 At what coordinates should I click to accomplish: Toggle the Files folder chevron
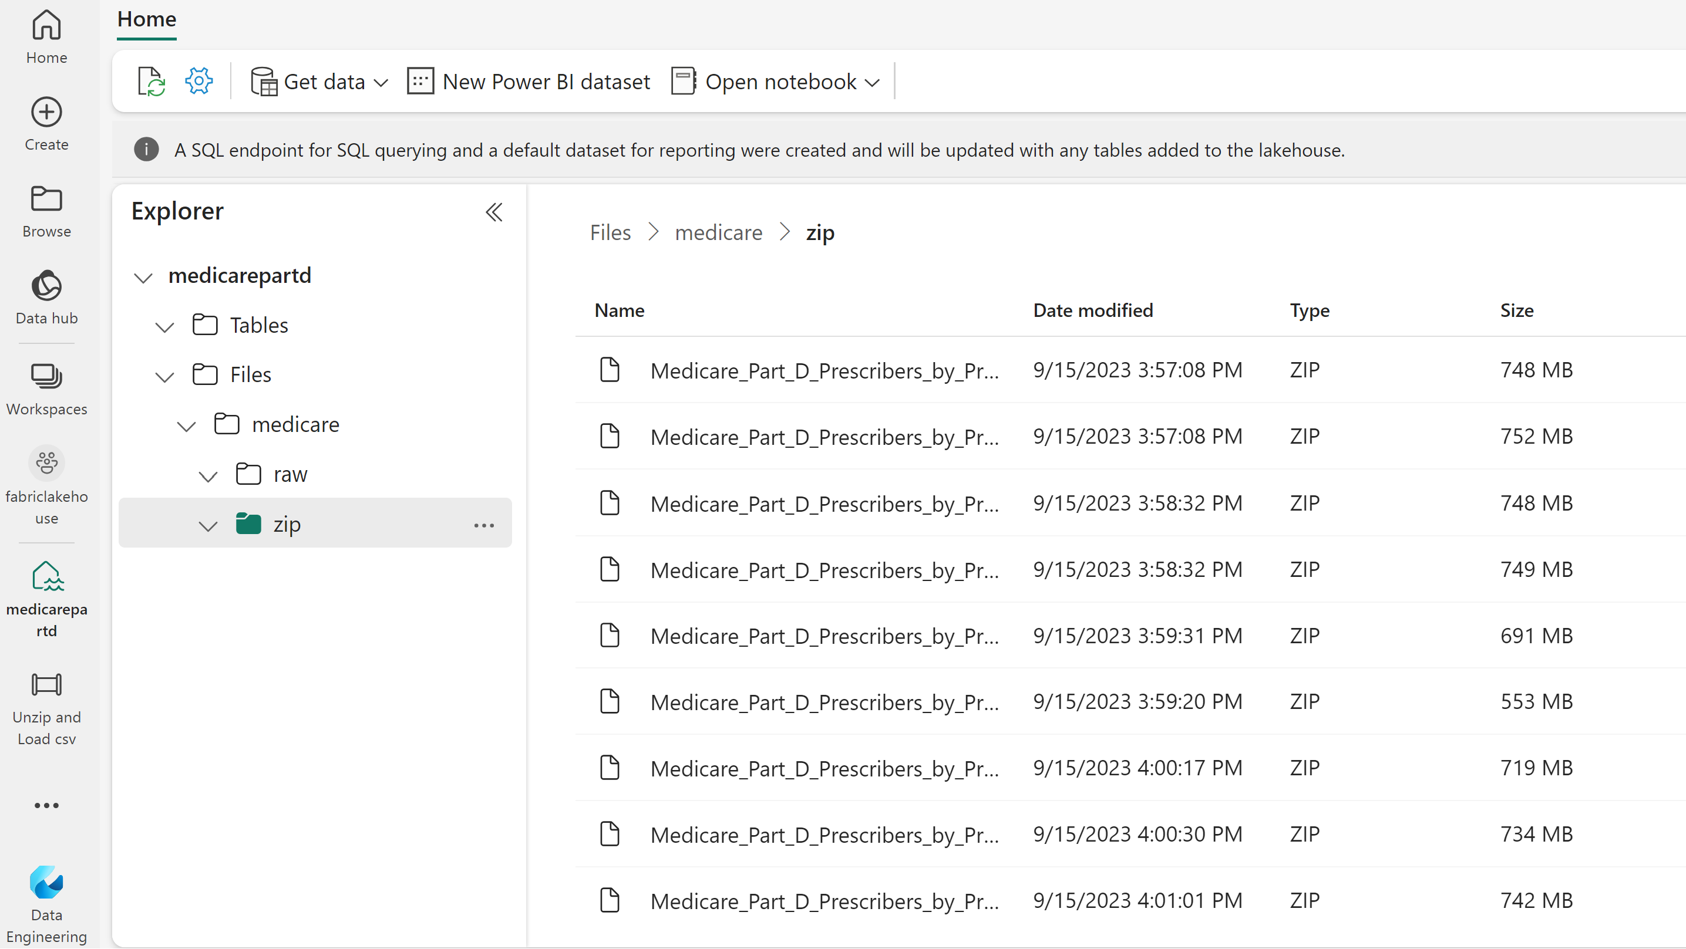165,376
